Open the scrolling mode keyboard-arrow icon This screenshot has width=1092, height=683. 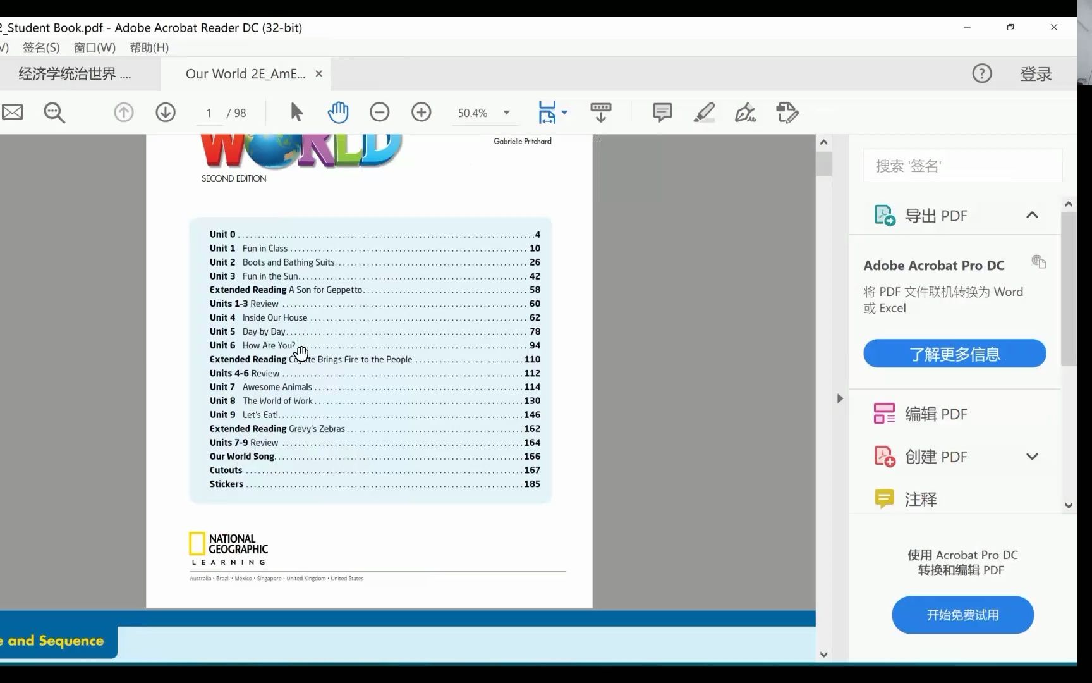point(601,113)
